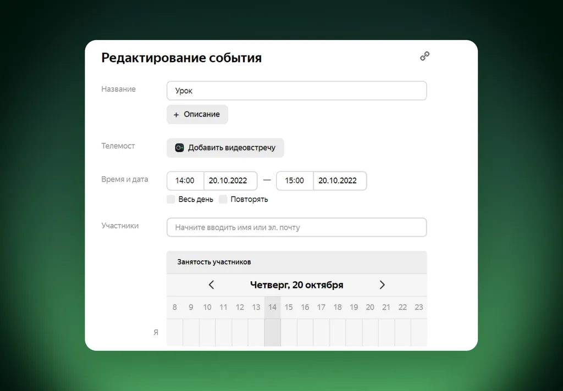
Task: Click the Занятость участников header
Action: pyautogui.click(x=296, y=262)
